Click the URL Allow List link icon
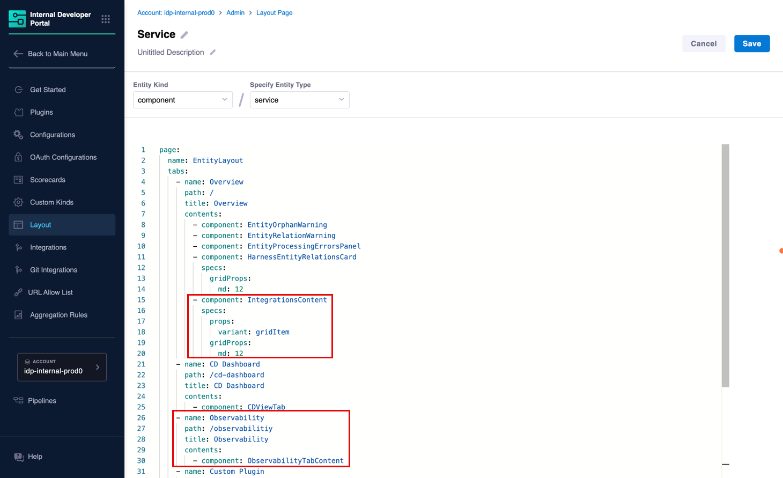 click(x=18, y=292)
